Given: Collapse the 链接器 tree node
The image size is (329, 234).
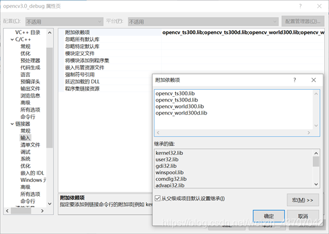Looking at the screenshot, I should (x=12, y=124).
